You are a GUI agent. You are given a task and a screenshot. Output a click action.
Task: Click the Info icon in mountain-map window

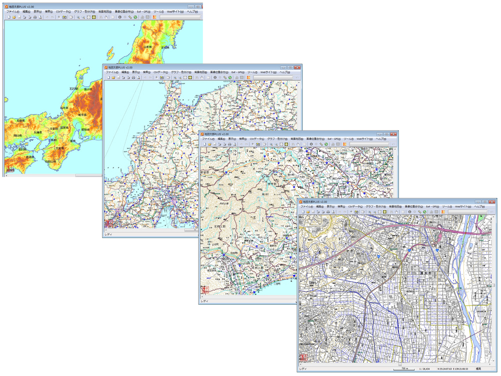(x=311, y=144)
